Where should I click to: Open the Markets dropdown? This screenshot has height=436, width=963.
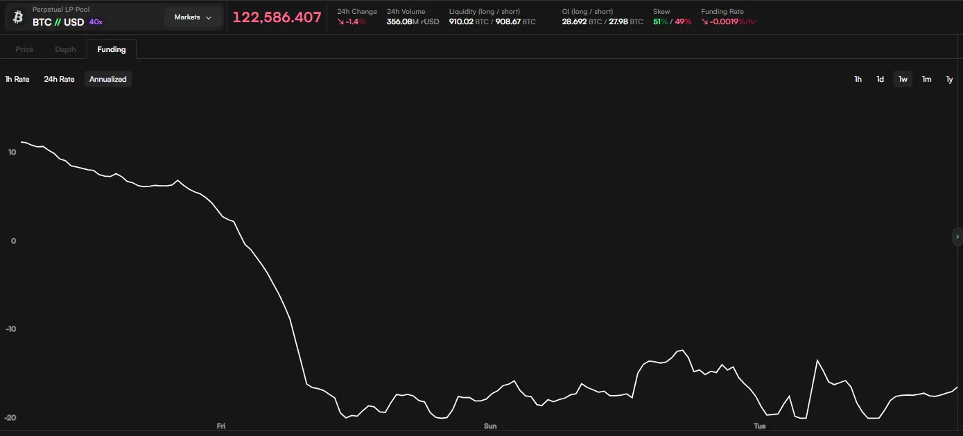[193, 17]
